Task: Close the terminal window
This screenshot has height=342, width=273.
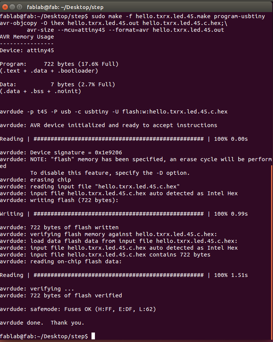Action: point(5,7)
